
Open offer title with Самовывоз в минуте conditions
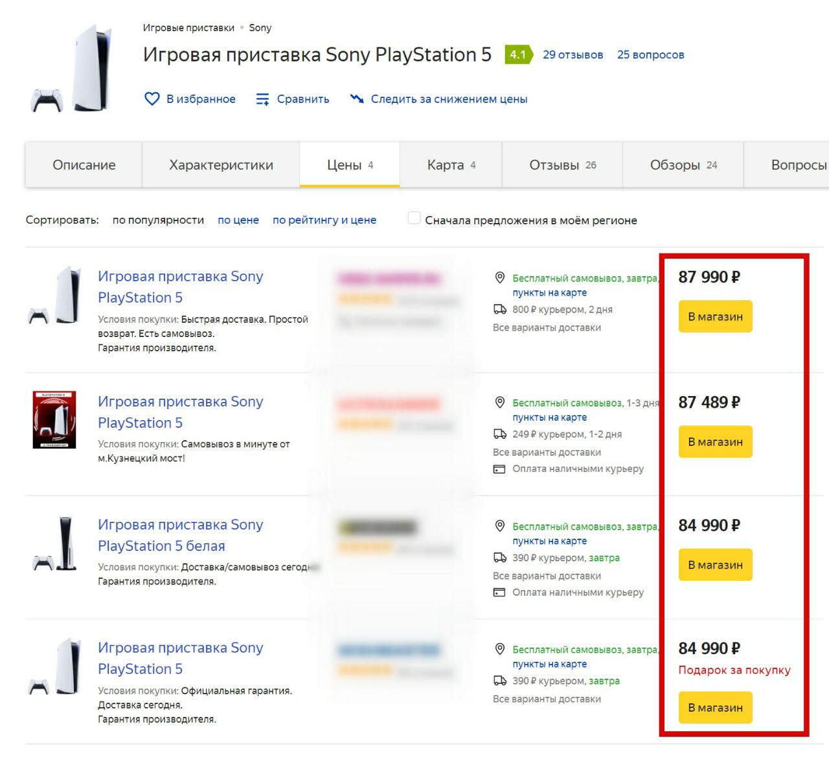[x=180, y=412]
